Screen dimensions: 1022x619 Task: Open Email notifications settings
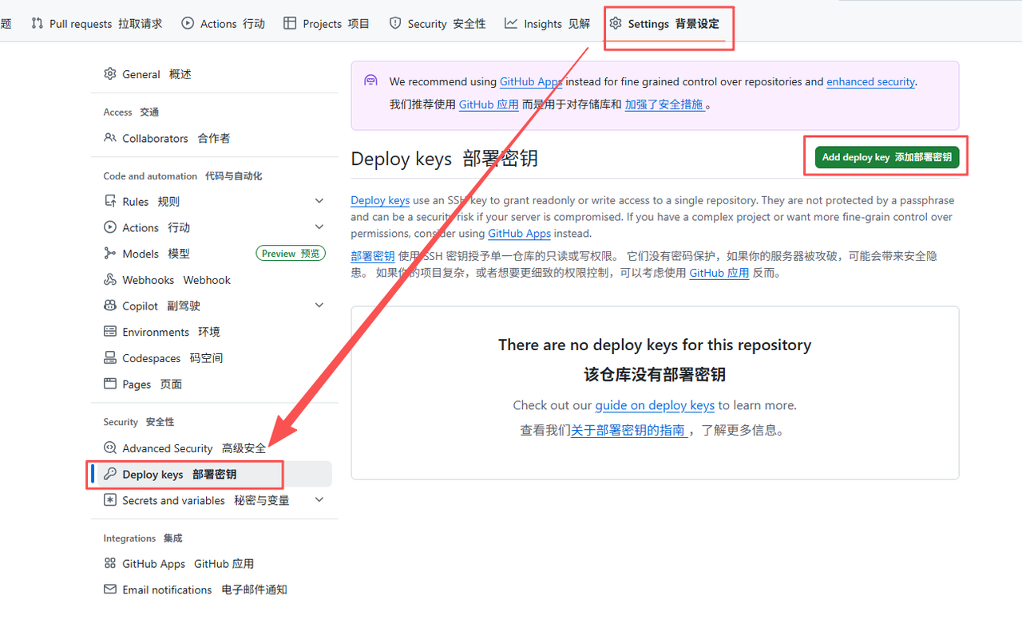(x=212, y=589)
